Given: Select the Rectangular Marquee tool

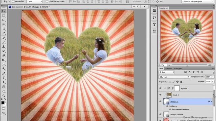Looking at the screenshot, I should click(x=4, y=15).
